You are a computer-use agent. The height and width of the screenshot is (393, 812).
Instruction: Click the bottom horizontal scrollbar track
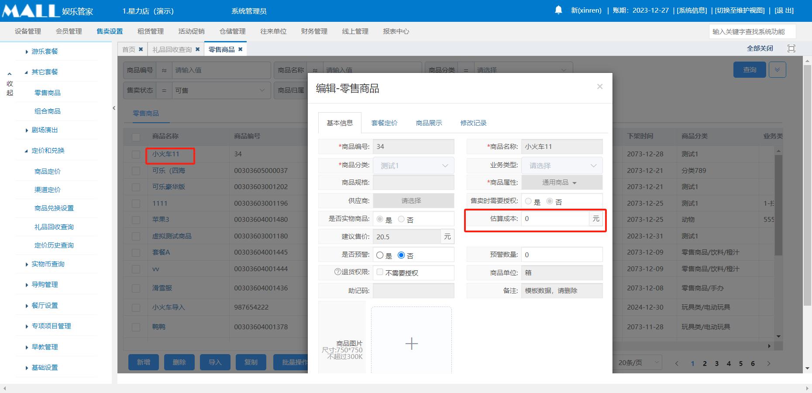pos(406,389)
